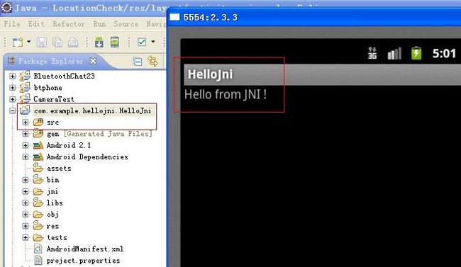The width and height of the screenshot is (461, 267).
Task: Expand the Android Dependencies node
Action: [26, 157]
